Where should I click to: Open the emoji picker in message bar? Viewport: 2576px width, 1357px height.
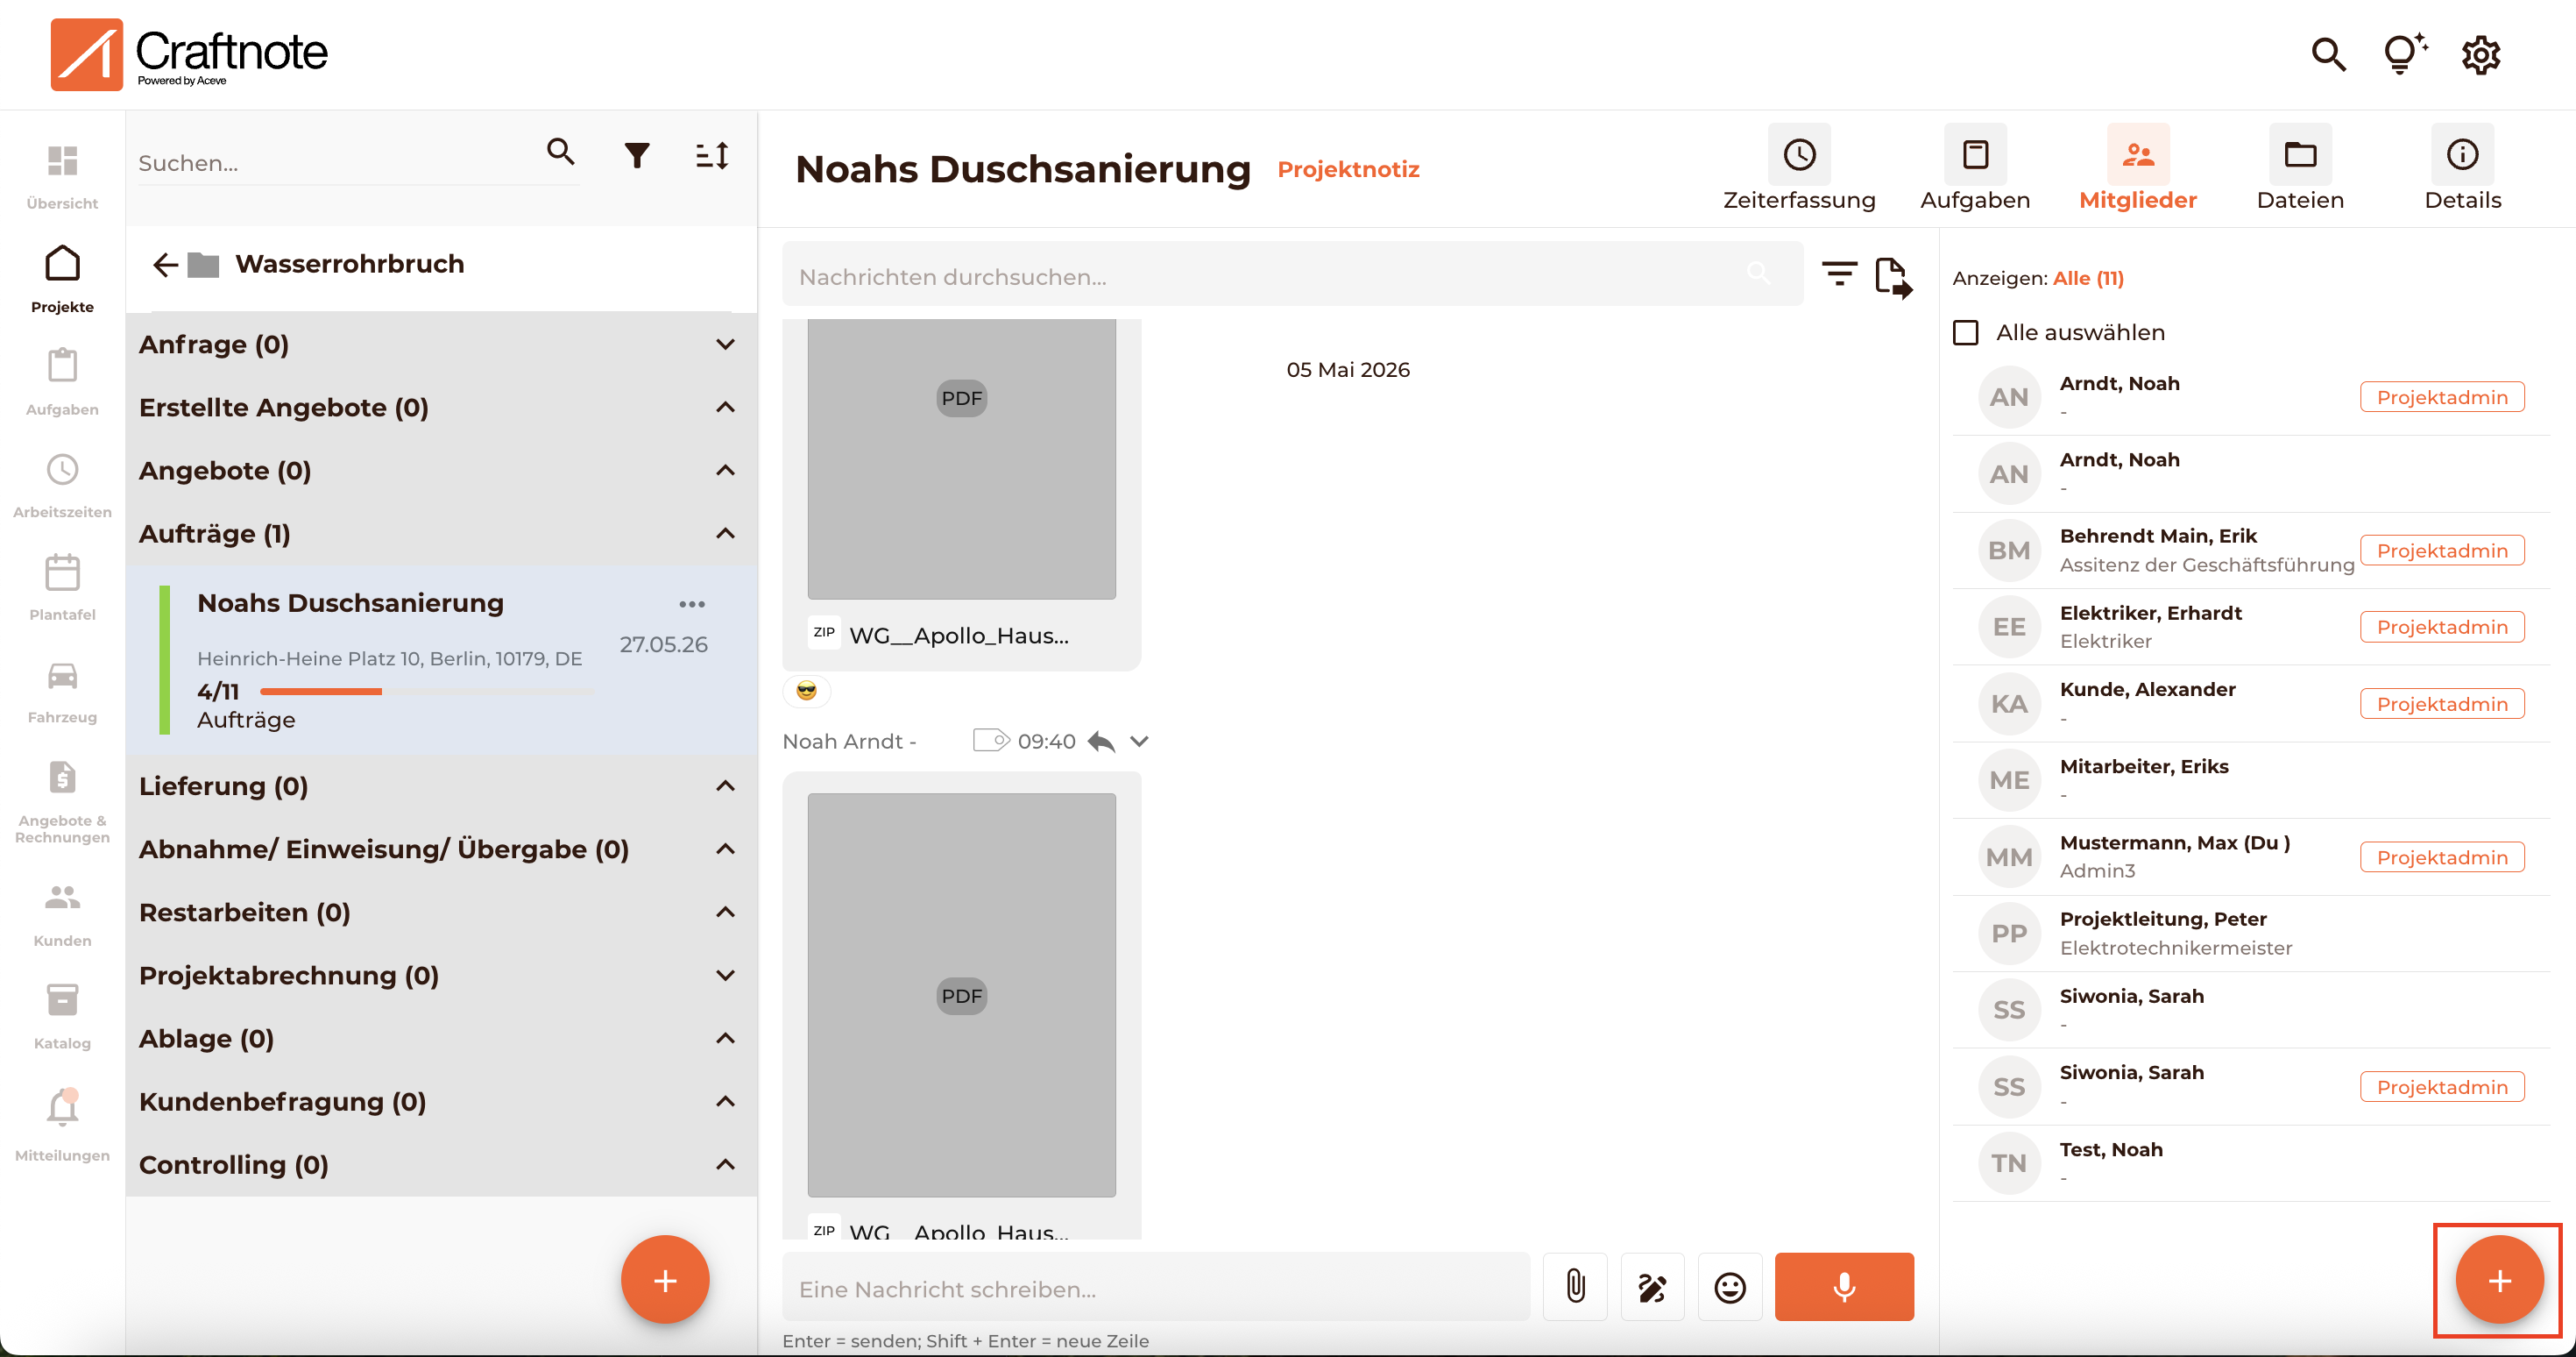[x=1729, y=1287]
